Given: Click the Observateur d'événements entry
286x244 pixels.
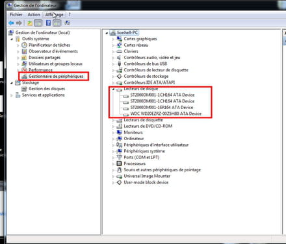Looking at the screenshot, I should coord(53,51).
